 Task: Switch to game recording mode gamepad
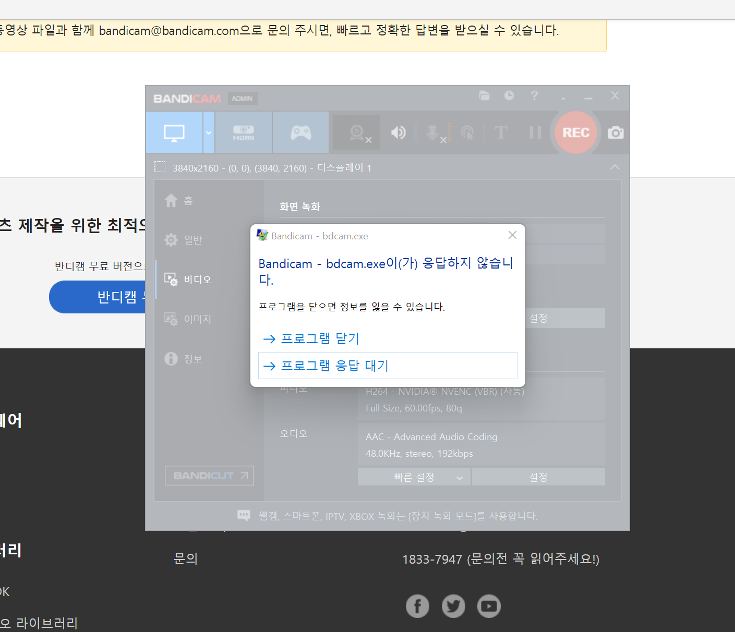(x=301, y=132)
